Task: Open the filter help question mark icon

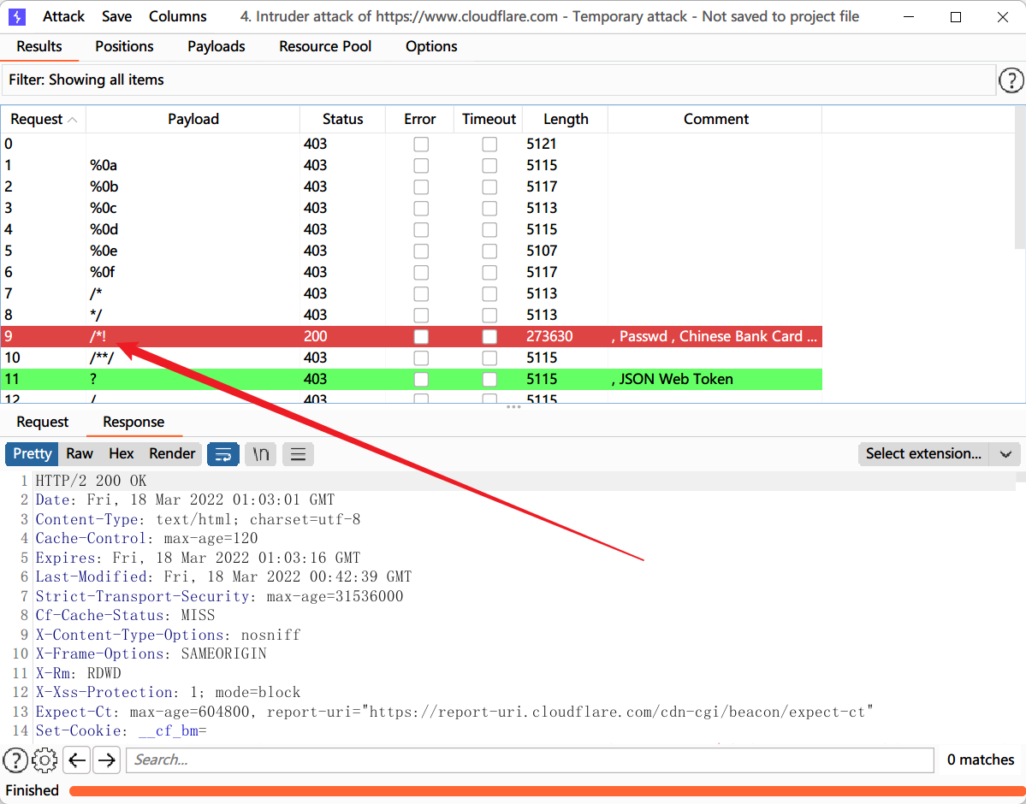Action: [x=1011, y=80]
